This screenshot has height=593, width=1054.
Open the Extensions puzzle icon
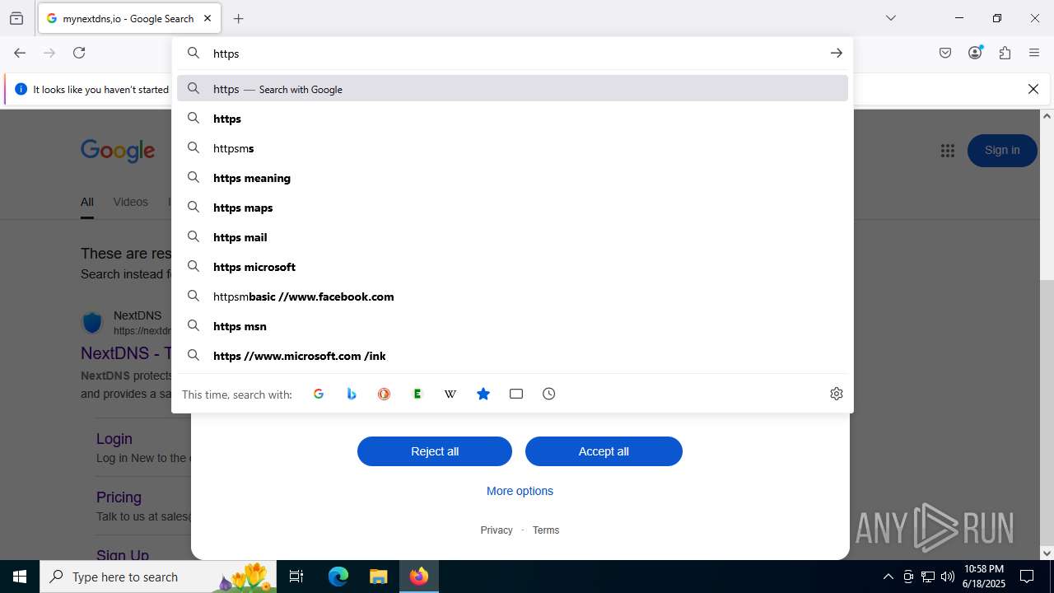pos(1005,53)
